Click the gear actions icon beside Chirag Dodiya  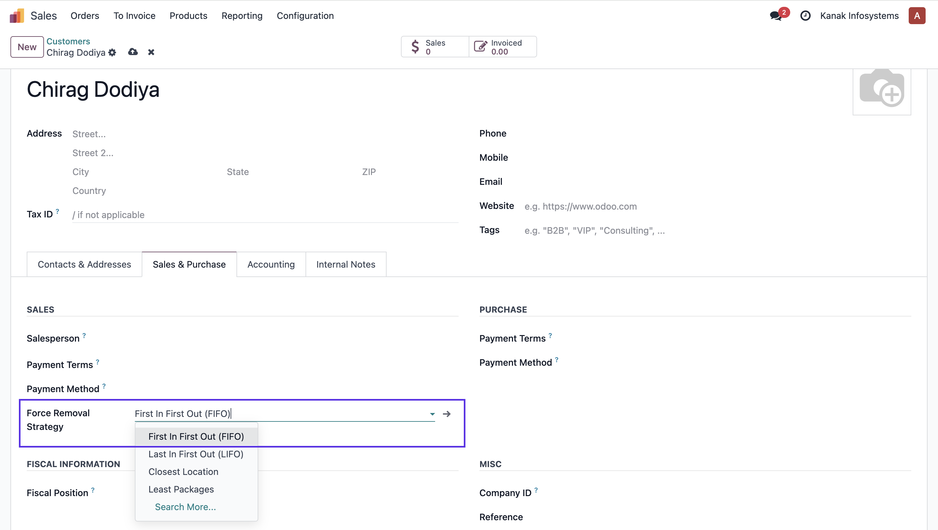(112, 52)
